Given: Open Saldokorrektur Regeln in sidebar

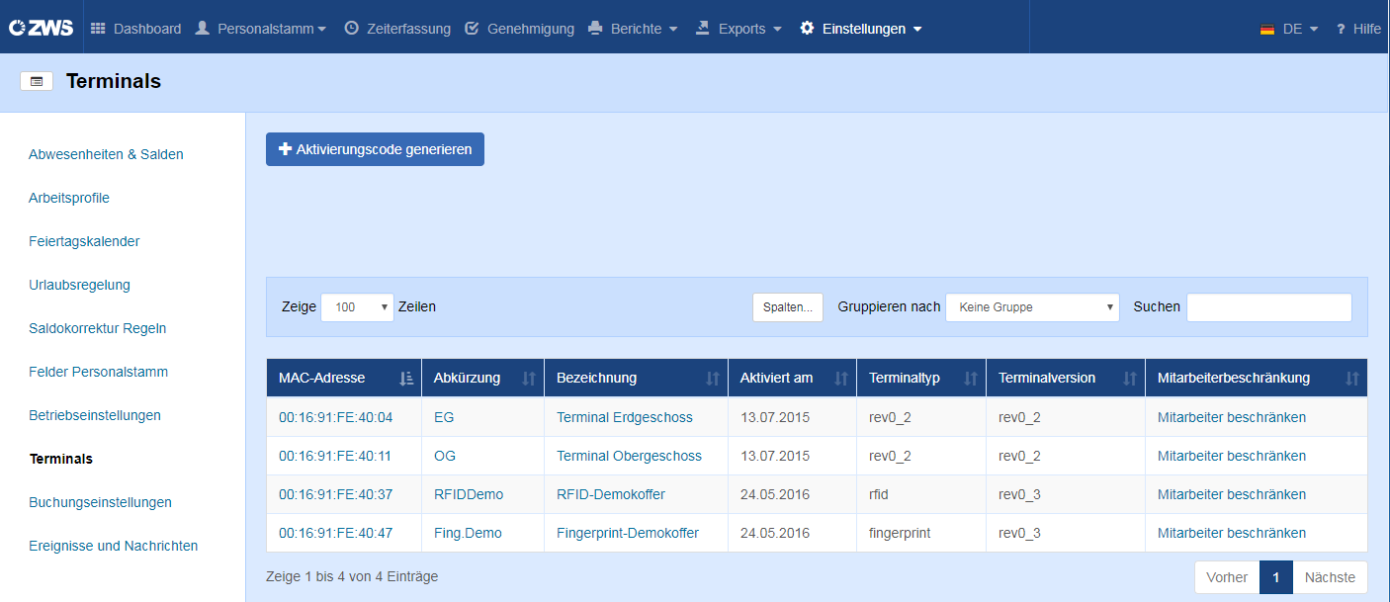Looking at the screenshot, I should (x=98, y=328).
